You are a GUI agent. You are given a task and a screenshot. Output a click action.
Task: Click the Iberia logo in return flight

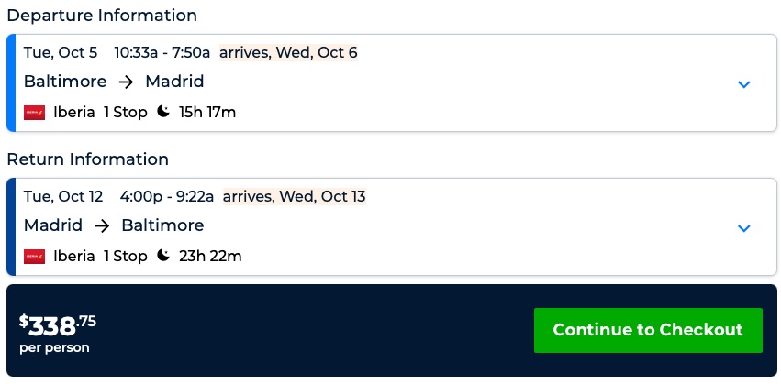click(34, 257)
